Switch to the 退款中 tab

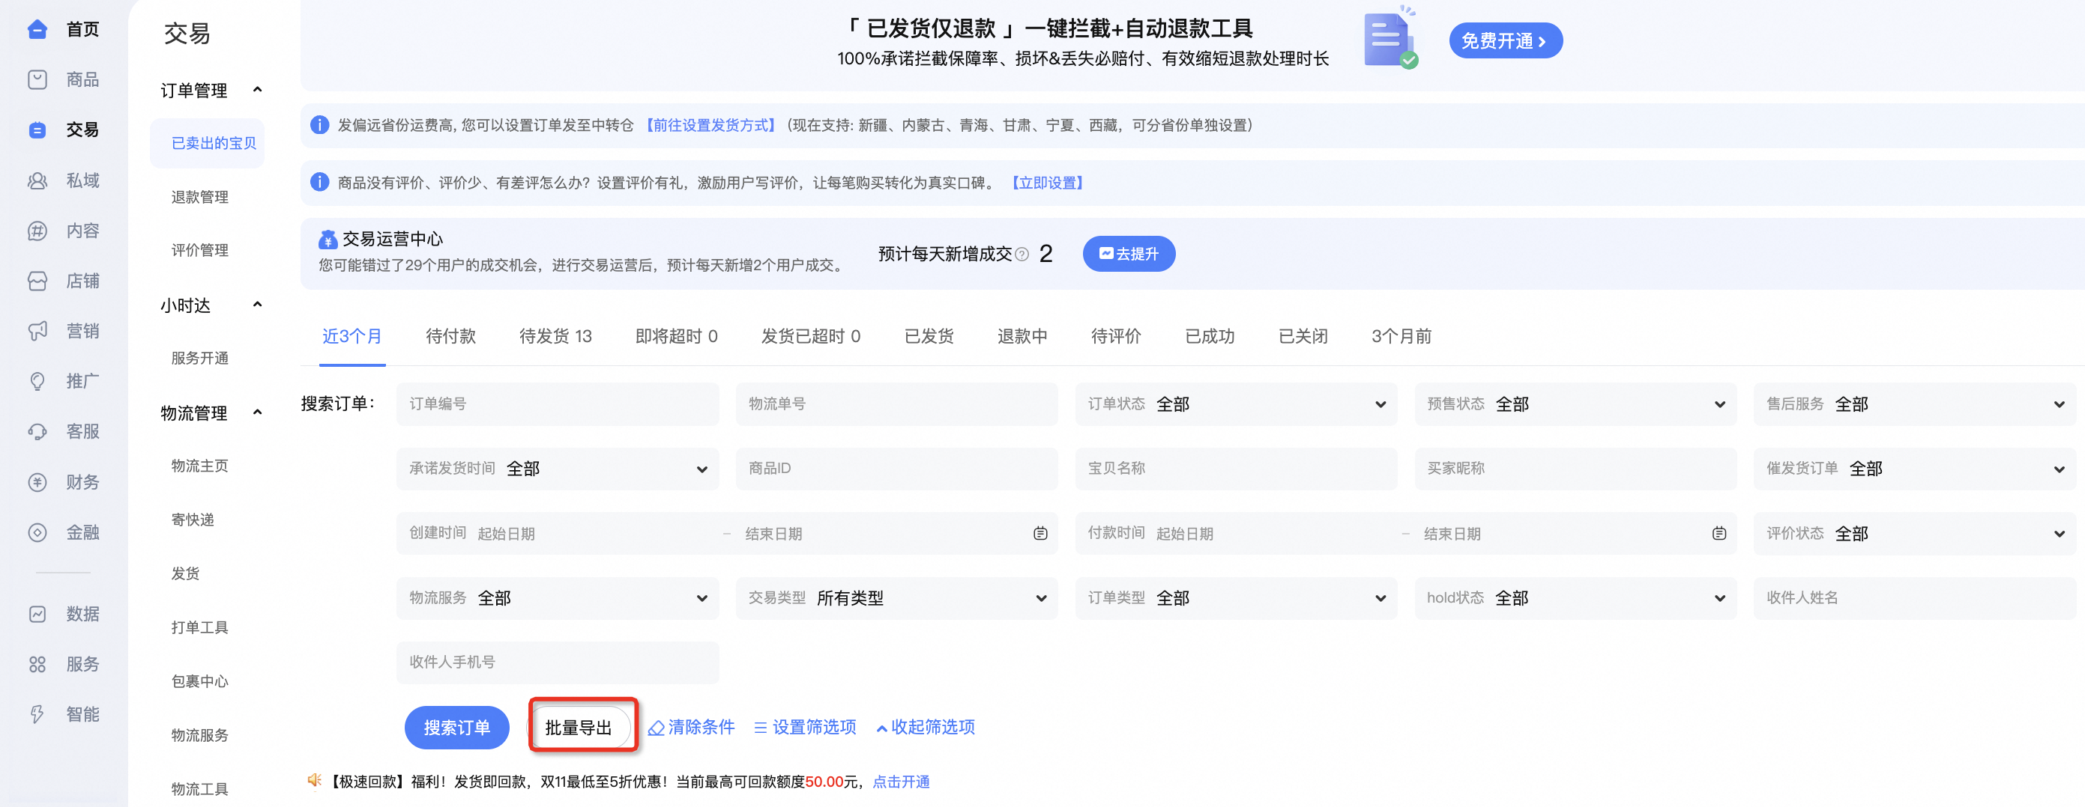coord(1022,335)
